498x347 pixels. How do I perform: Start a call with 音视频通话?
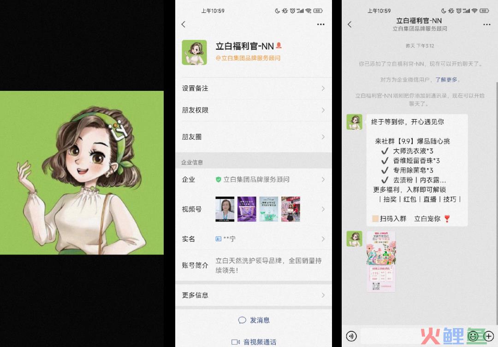click(x=254, y=342)
